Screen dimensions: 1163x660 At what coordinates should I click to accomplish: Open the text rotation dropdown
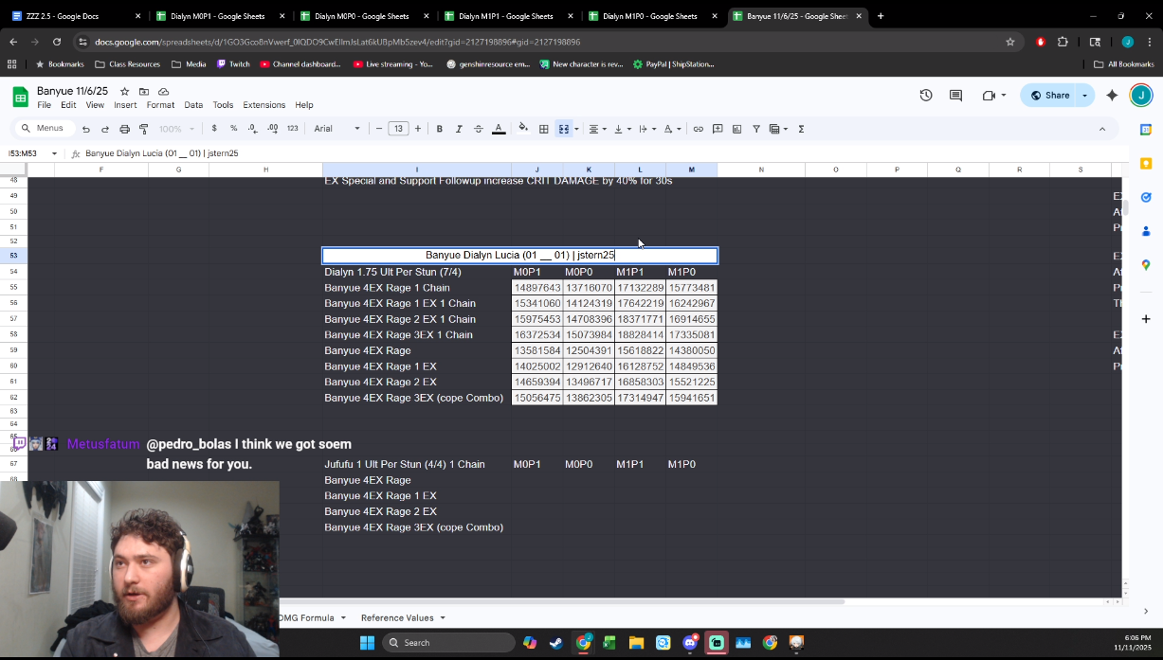click(x=671, y=129)
